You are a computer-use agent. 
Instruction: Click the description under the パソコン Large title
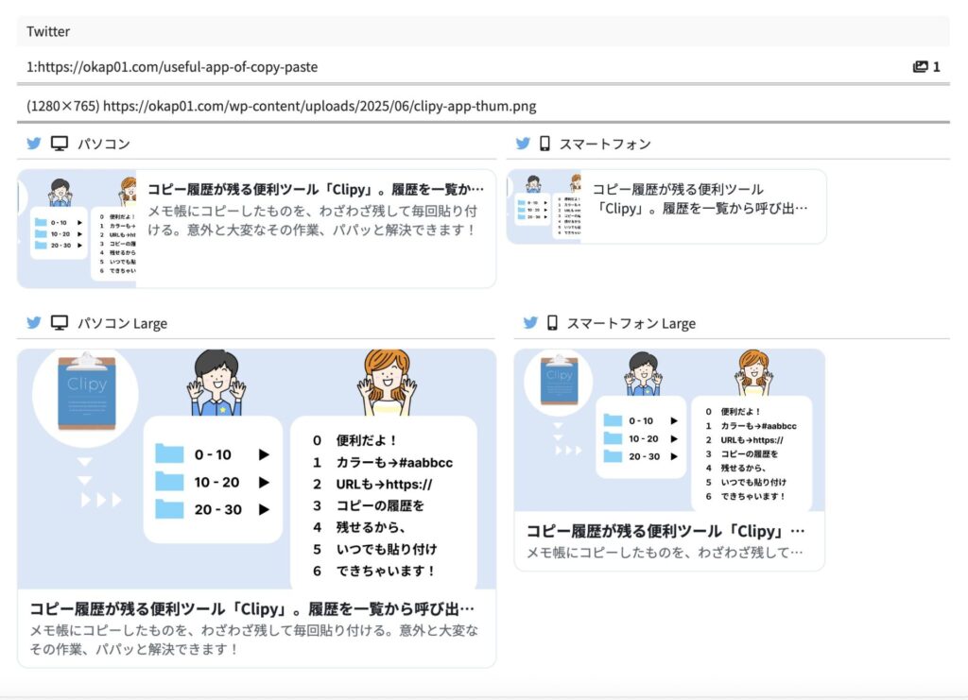pyautogui.click(x=253, y=640)
